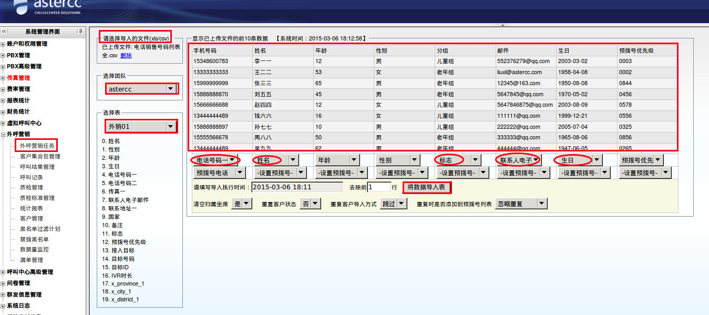Open the 选择表 外销01 dropdown

click(x=141, y=126)
